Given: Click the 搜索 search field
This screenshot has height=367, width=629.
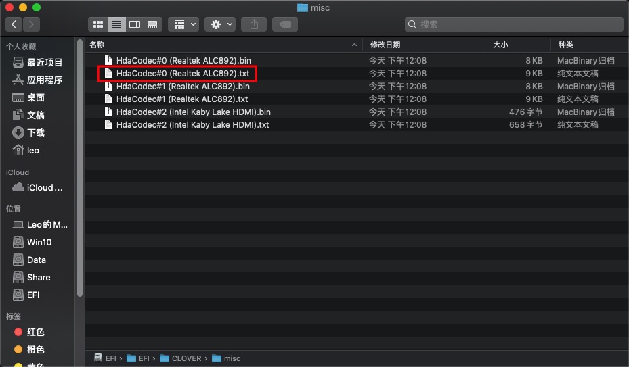Looking at the screenshot, I should [x=514, y=24].
